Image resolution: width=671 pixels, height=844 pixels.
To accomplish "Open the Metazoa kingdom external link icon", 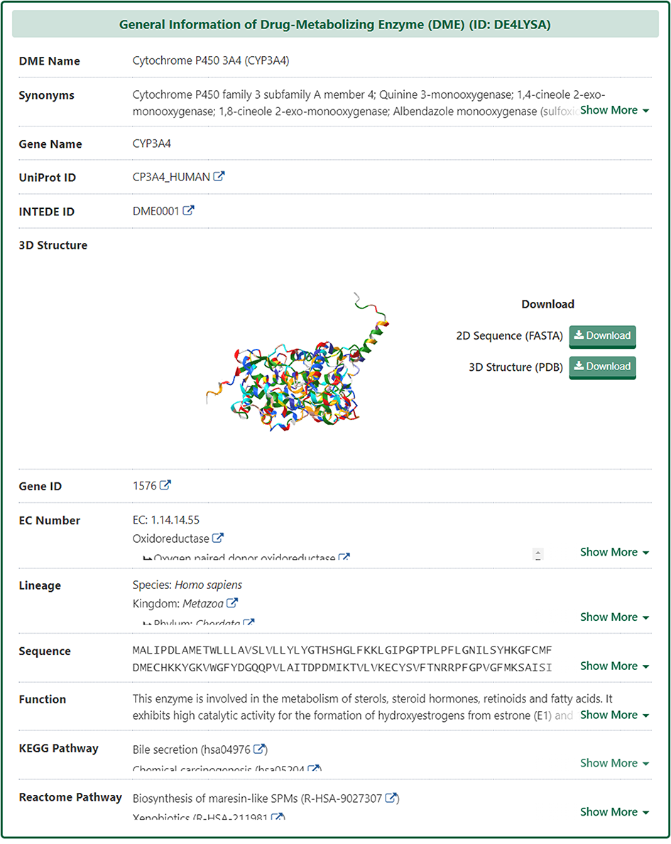I will point(232,603).
